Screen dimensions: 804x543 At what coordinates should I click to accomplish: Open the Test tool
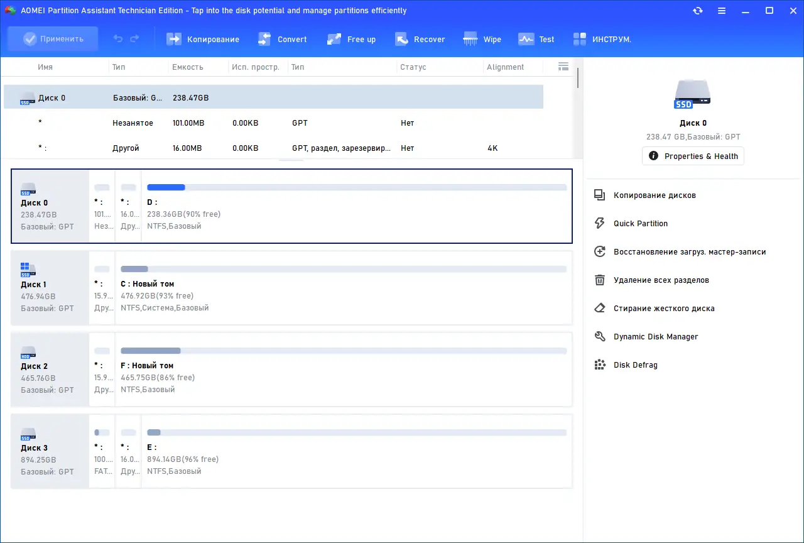(536, 39)
